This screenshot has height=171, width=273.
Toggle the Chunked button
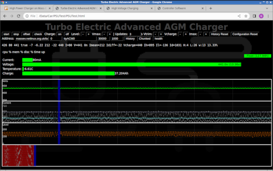(144, 38)
